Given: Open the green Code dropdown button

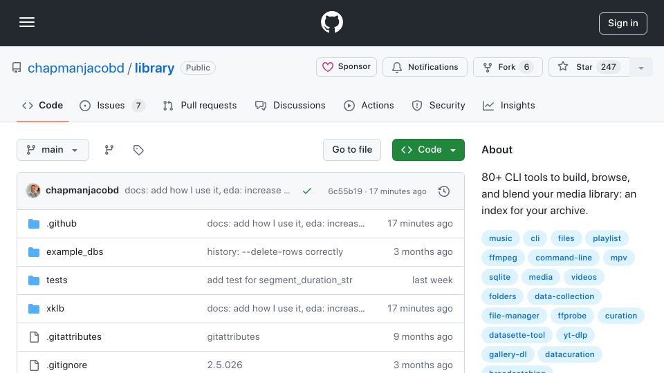Looking at the screenshot, I should (x=428, y=150).
